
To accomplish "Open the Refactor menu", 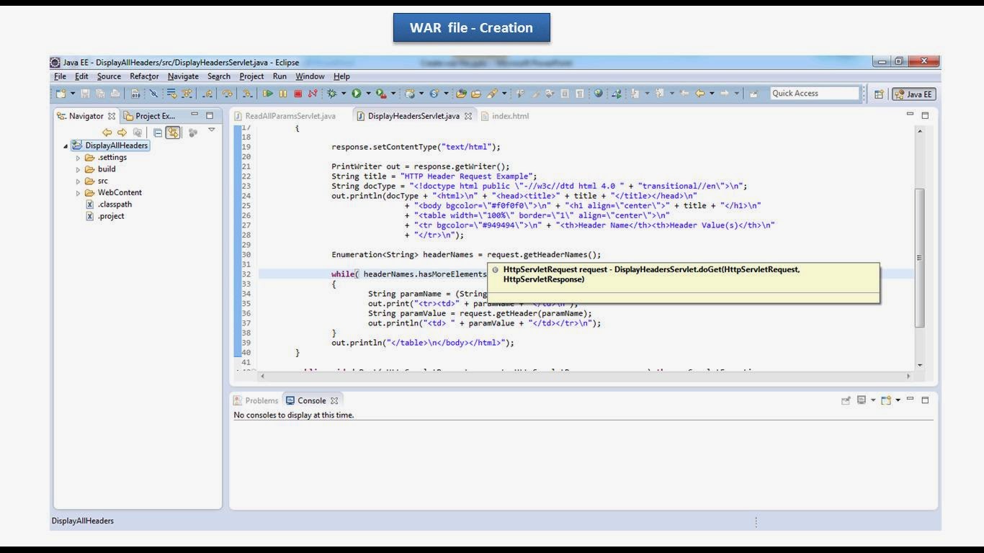I will coord(144,76).
